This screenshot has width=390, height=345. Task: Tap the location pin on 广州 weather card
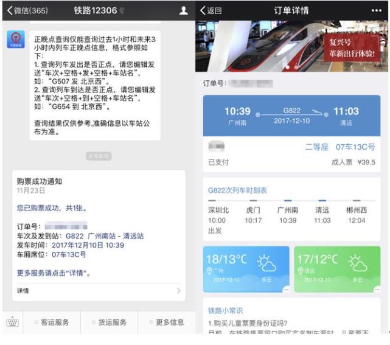click(x=209, y=271)
